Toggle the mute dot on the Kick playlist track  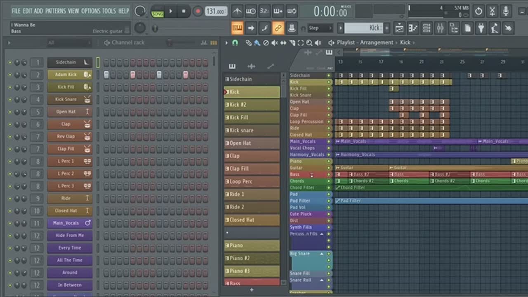329,82
